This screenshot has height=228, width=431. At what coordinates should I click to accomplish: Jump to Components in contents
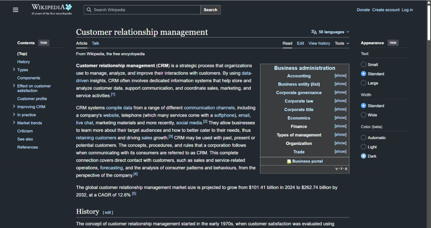[29, 78]
